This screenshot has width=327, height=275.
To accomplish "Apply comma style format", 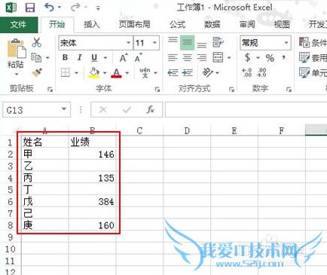I will (x=284, y=58).
